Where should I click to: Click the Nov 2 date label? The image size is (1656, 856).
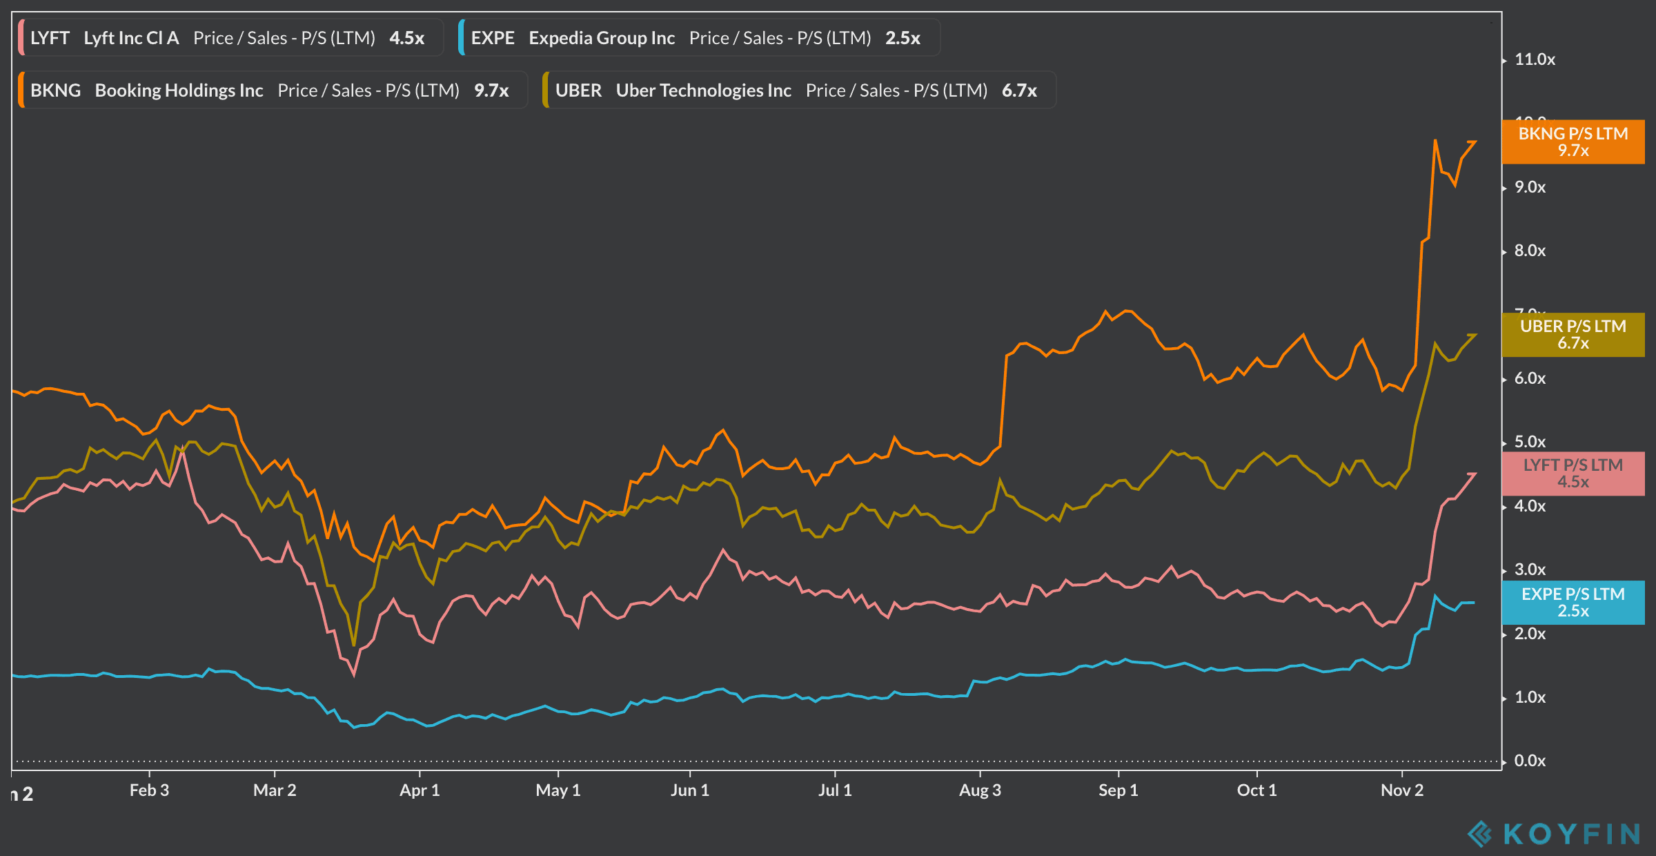coord(1402,790)
